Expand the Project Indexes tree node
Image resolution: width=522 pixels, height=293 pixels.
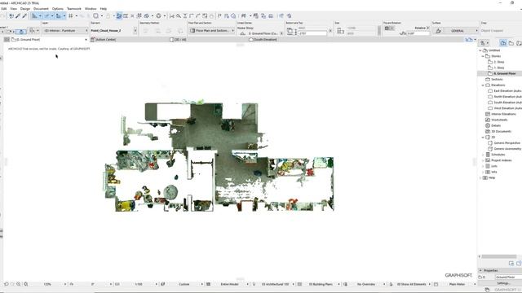coord(483,160)
